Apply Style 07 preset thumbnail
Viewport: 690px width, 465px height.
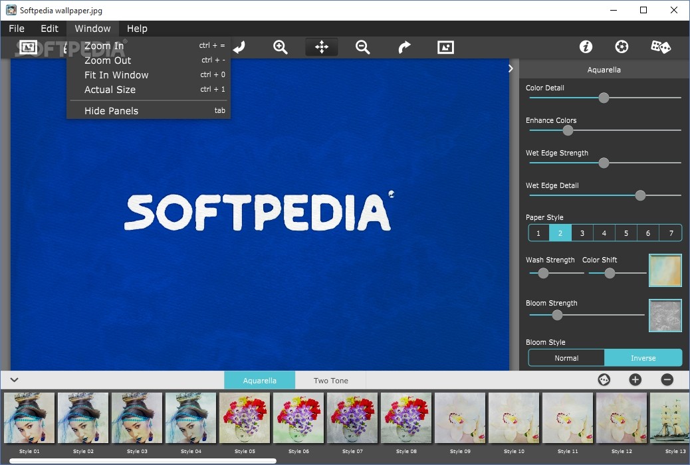(x=352, y=418)
